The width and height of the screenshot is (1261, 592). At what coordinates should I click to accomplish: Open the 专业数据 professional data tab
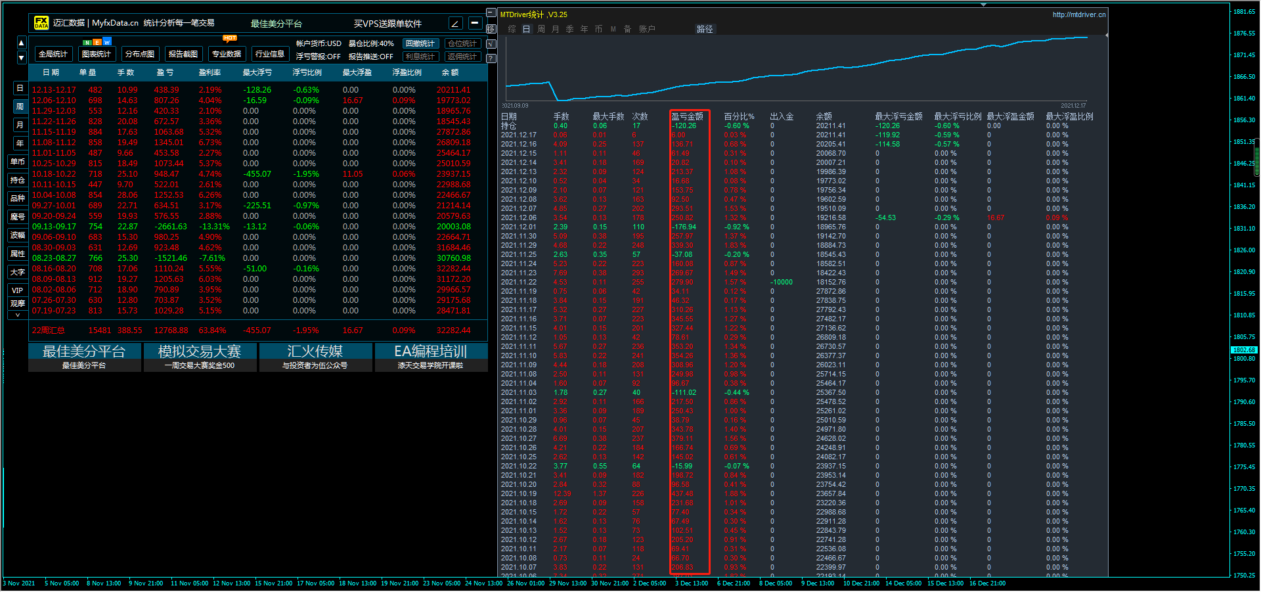[227, 54]
